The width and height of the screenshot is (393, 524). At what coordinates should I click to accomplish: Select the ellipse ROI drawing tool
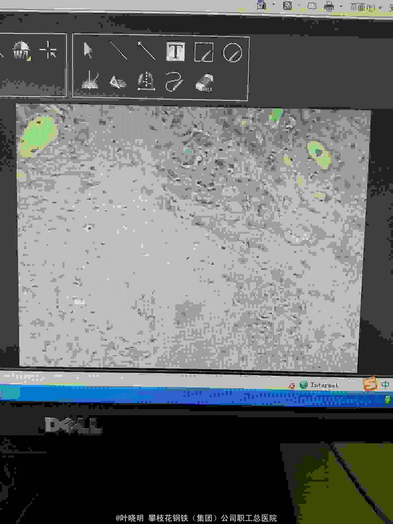coord(232,53)
